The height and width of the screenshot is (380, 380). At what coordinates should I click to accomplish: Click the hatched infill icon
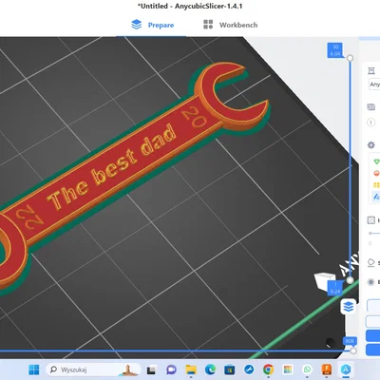[x=371, y=220]
